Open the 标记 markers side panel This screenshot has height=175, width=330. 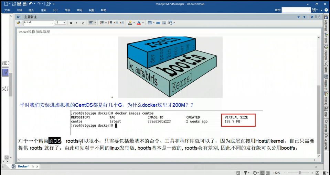[x=326, y=38]
